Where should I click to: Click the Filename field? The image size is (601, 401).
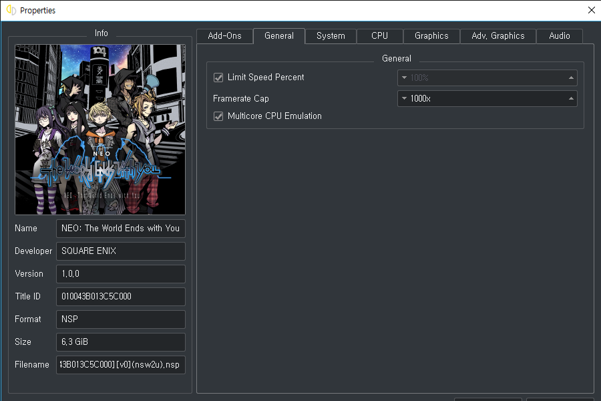point(121,365)
